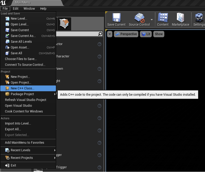
Task: Expand the Source Control dropdown arrow
Action: [x=152, y=20]
